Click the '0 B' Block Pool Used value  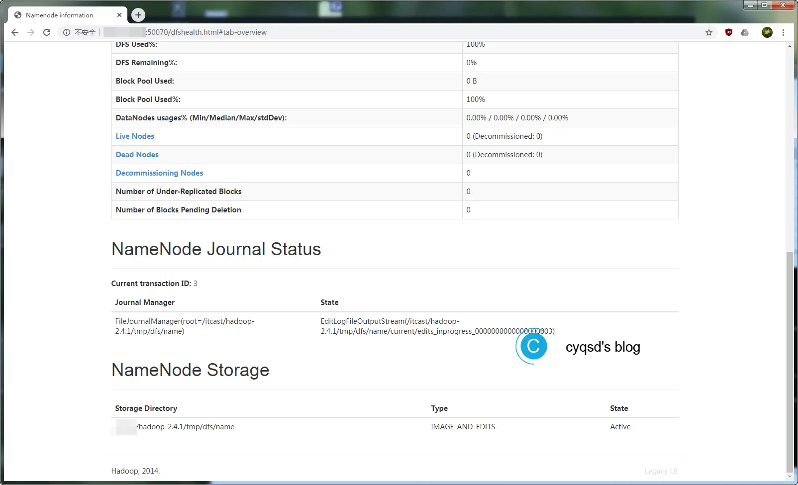(472, 81)
